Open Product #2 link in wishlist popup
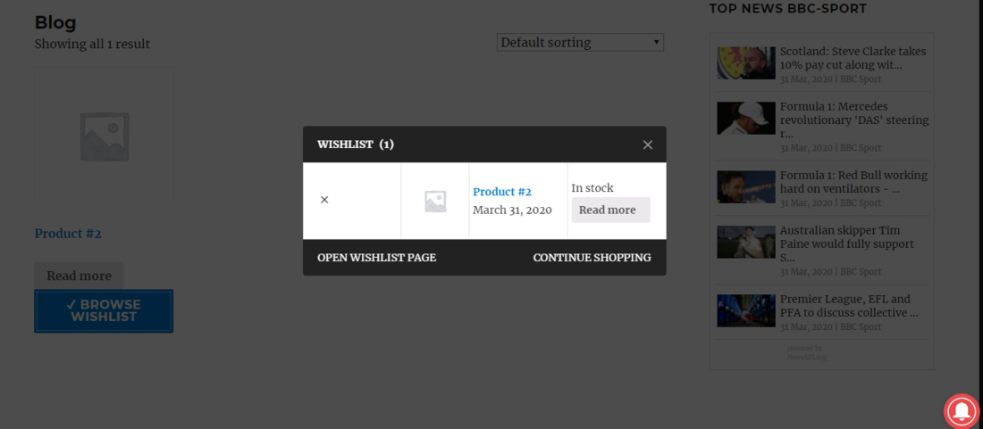 click(502, 192)
